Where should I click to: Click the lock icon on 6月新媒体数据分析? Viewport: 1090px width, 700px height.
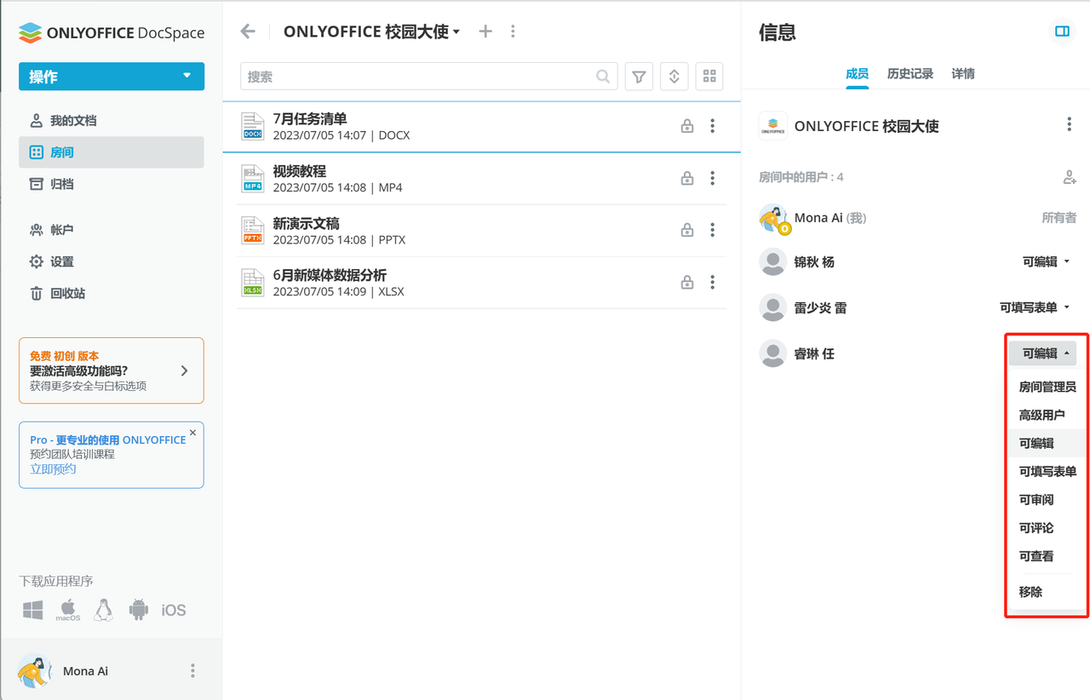pos(686,283)
